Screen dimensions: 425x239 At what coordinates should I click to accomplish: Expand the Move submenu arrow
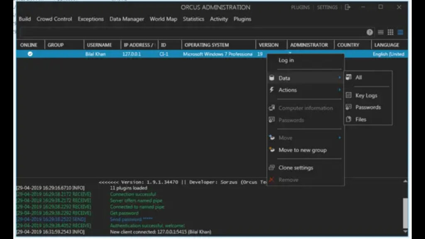tap(340, 138)
